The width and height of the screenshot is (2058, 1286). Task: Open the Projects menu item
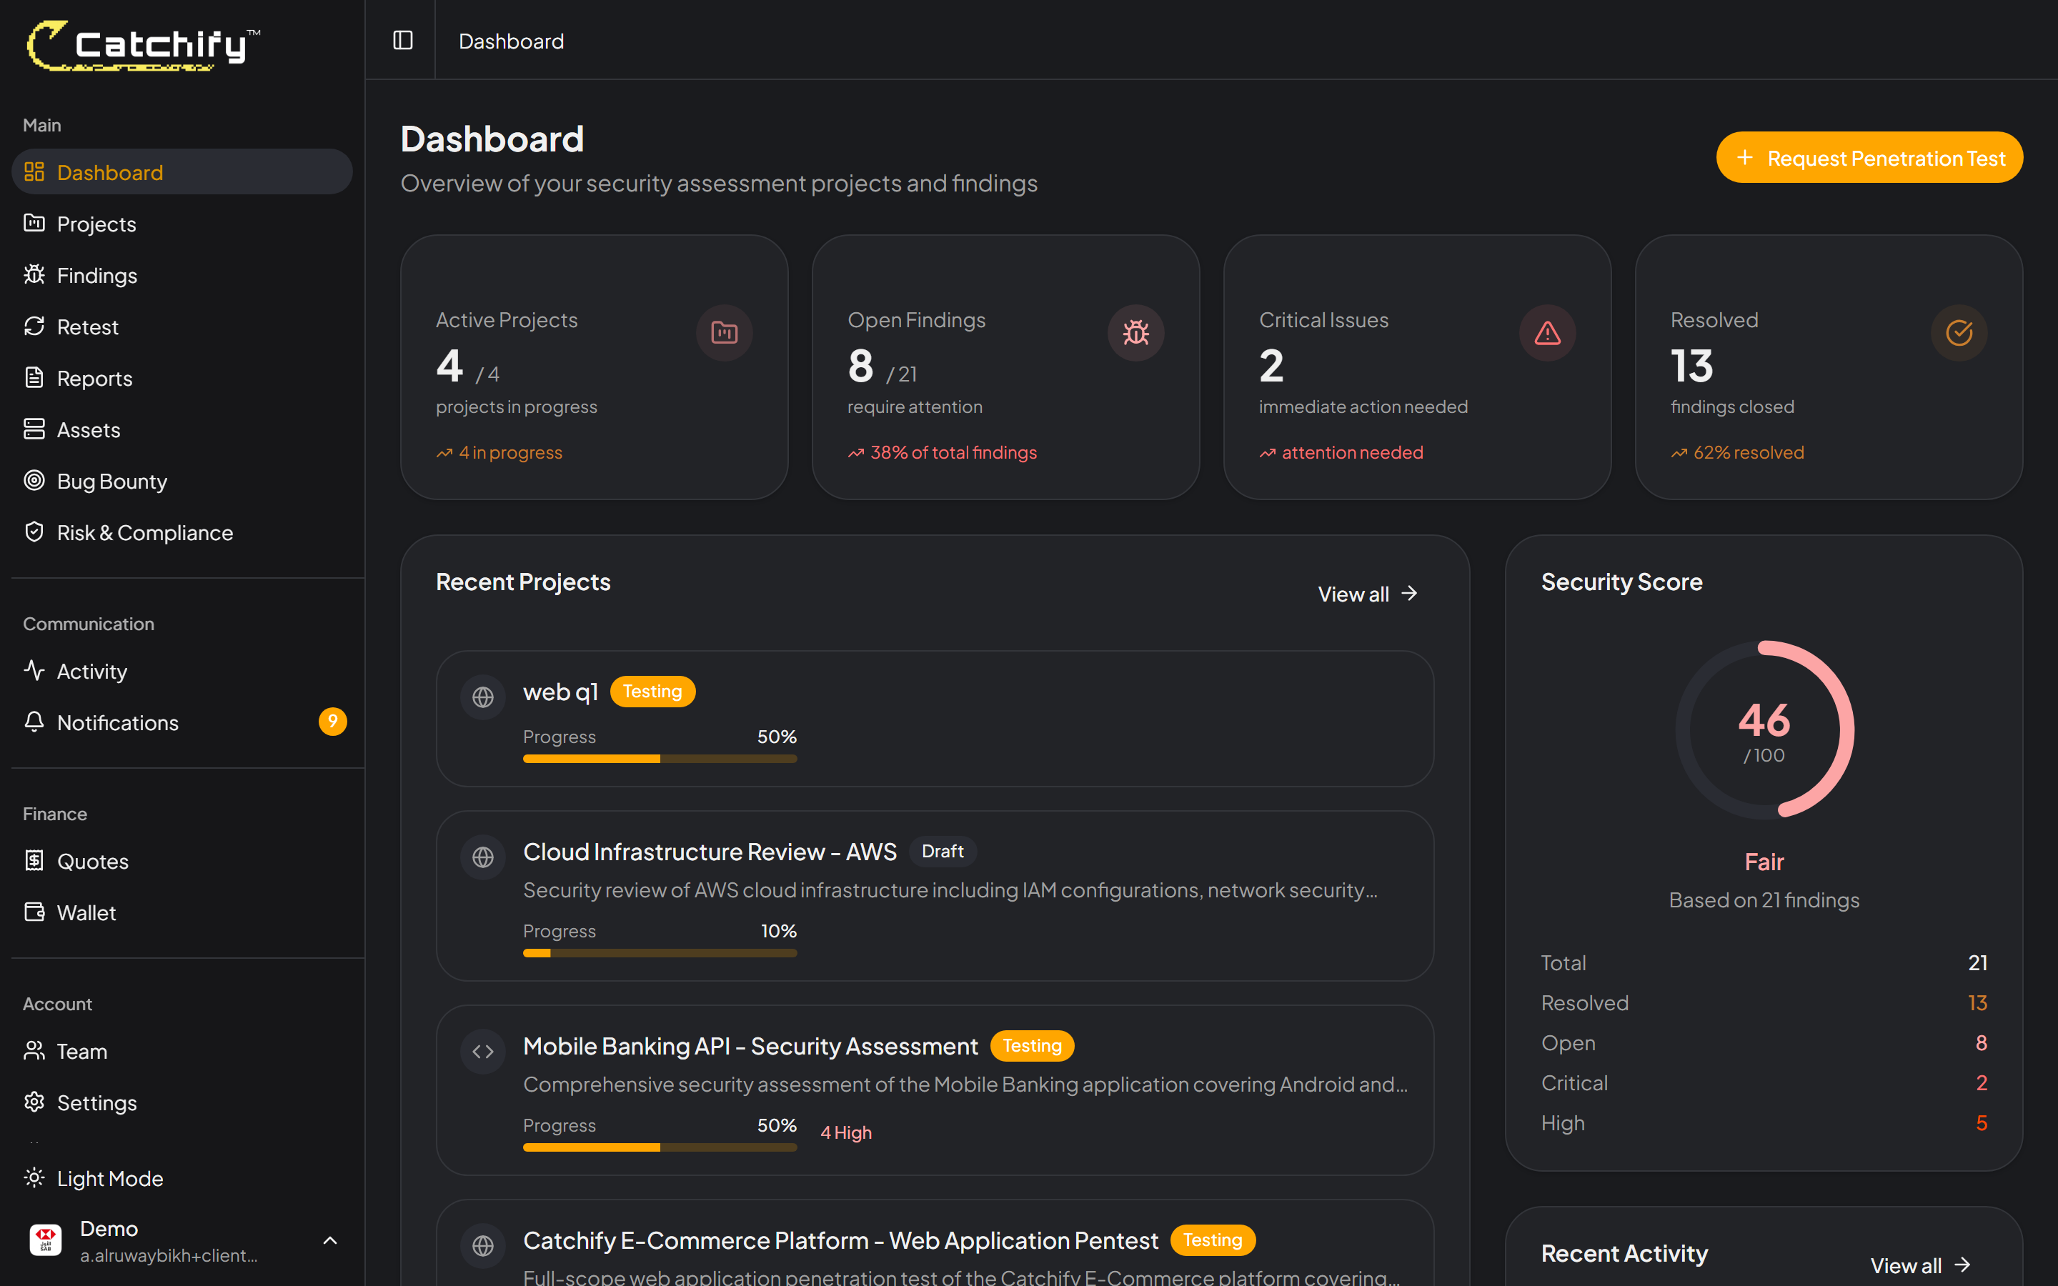[x=96, y=224]
